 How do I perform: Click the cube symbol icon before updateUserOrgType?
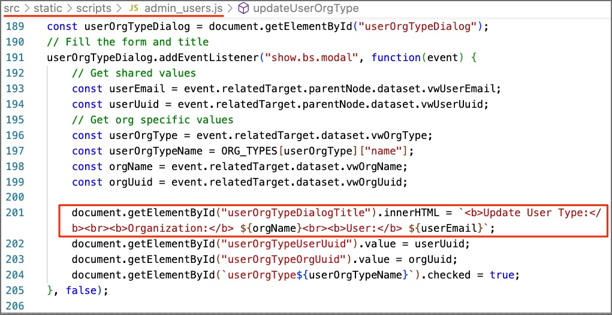tap(244, 8)
